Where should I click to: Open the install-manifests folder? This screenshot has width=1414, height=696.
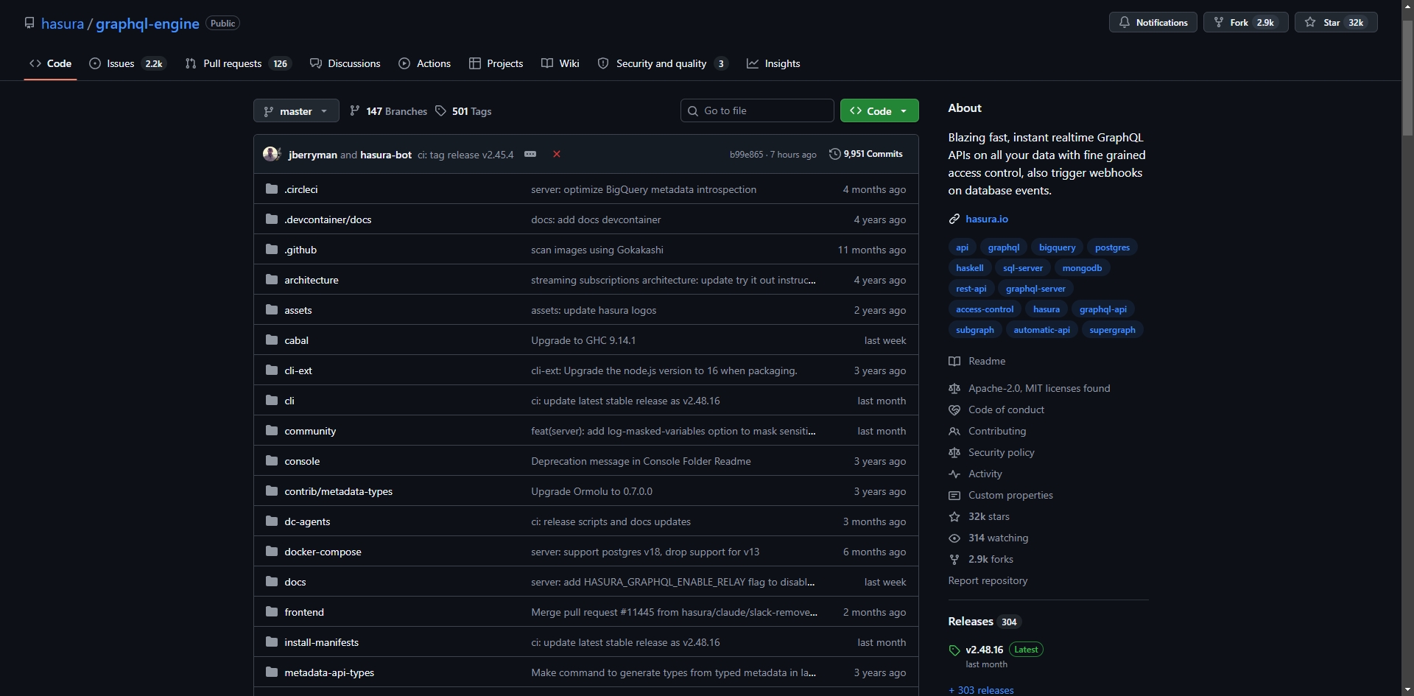tap(322, 642)
